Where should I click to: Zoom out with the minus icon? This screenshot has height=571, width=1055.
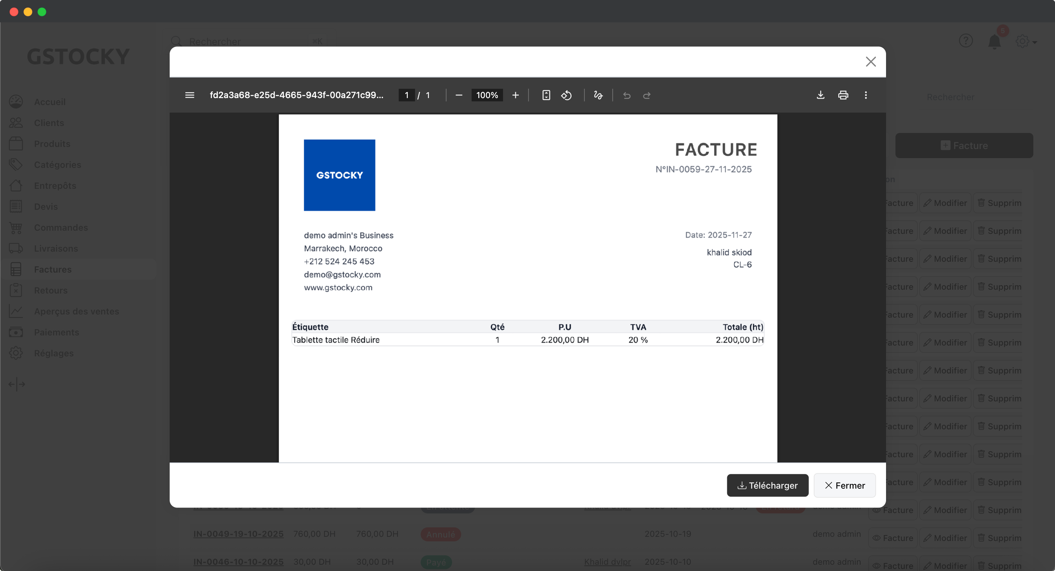tap(459, 95)
